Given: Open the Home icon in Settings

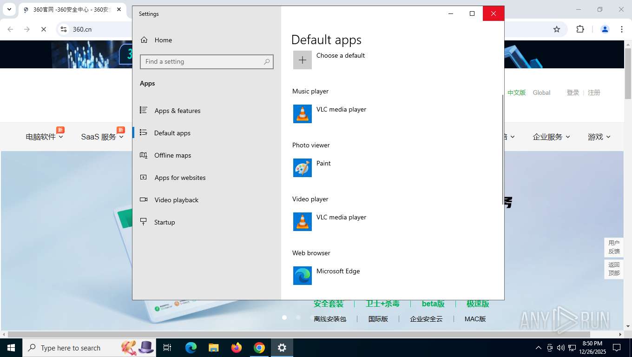Looking at the screenshot, I should pos(145,40).
